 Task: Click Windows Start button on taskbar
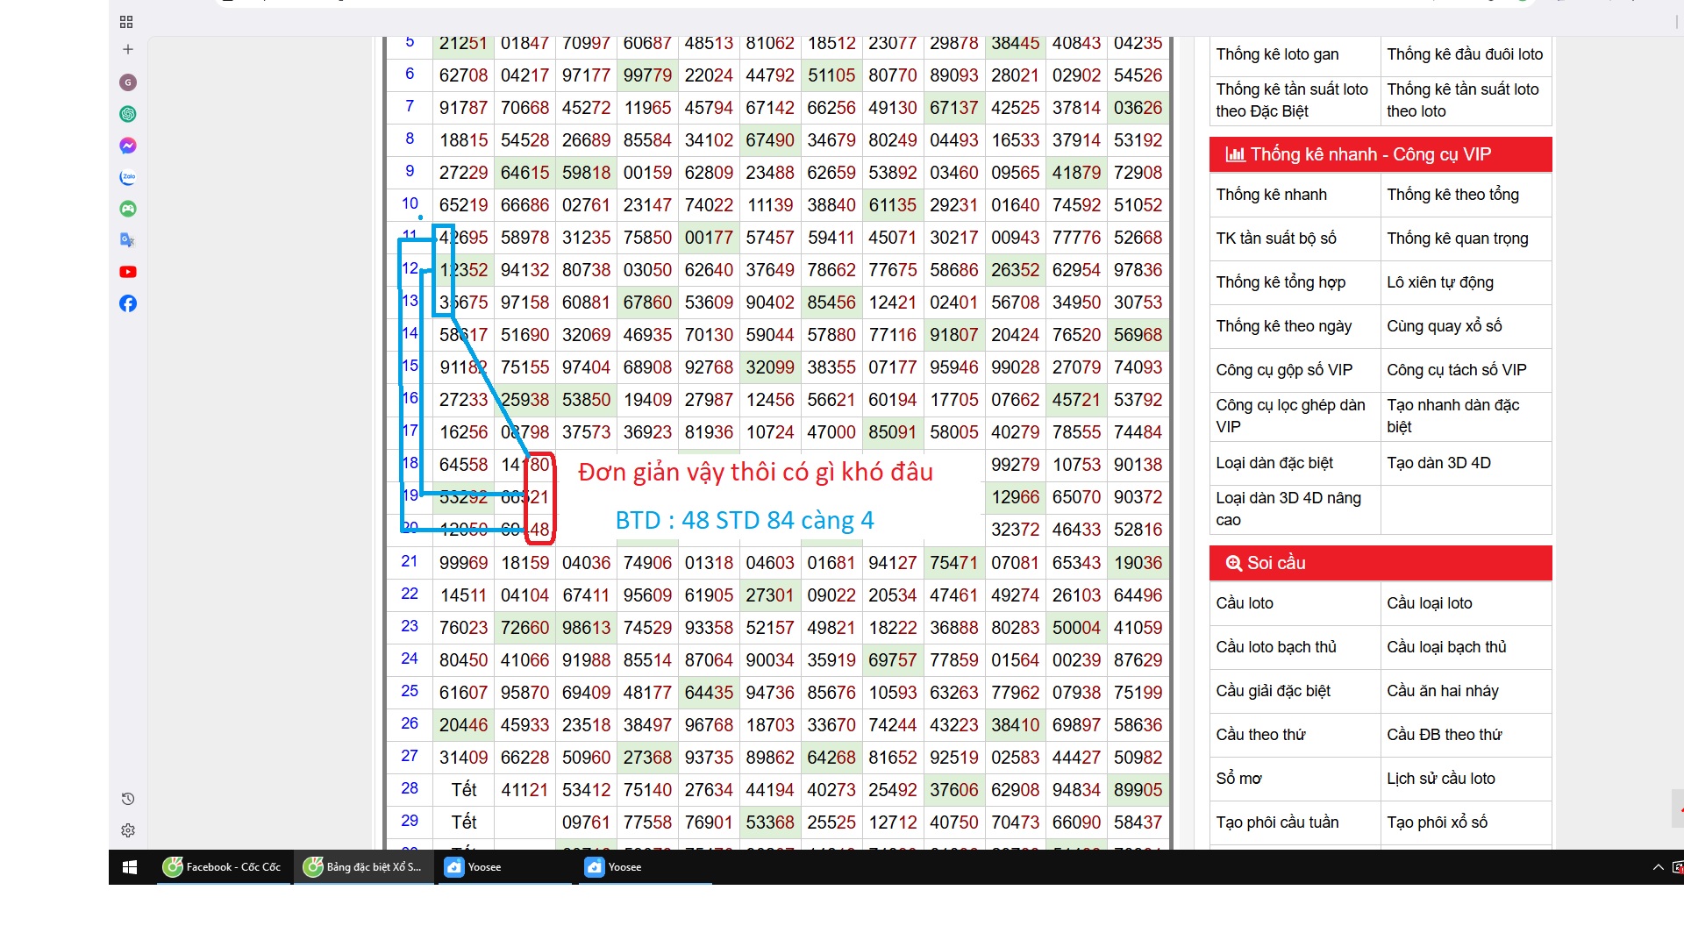click(130, 867)
